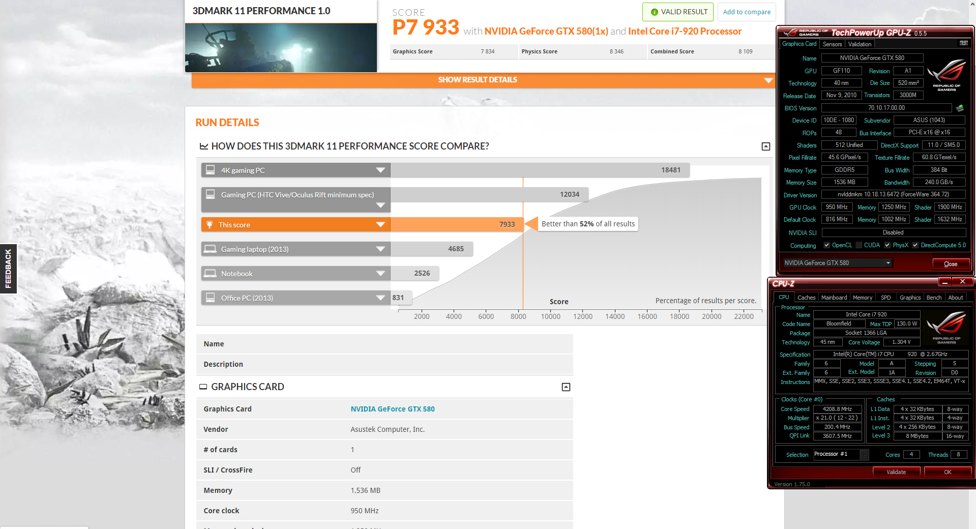Click the Republic of Gamers logo in CPU-Z
Screen dimensions: 976x529
947,327
